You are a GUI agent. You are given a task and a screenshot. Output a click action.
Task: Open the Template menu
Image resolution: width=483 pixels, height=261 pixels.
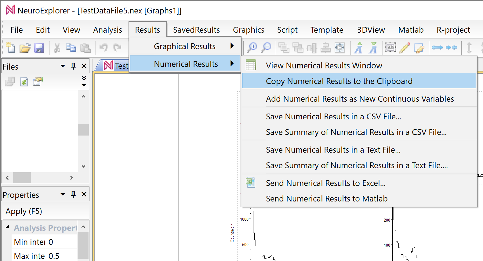coord(327,30)
